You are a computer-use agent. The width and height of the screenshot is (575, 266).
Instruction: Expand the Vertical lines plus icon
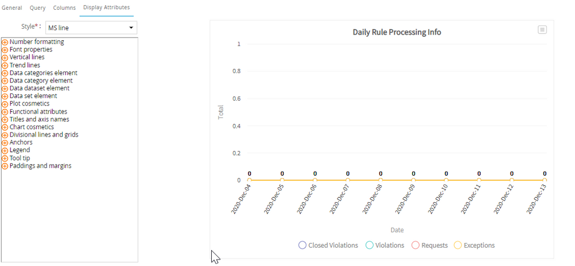click(5, 58)
